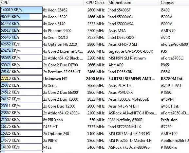Click the bold 2400 MHz clock value

95,78
